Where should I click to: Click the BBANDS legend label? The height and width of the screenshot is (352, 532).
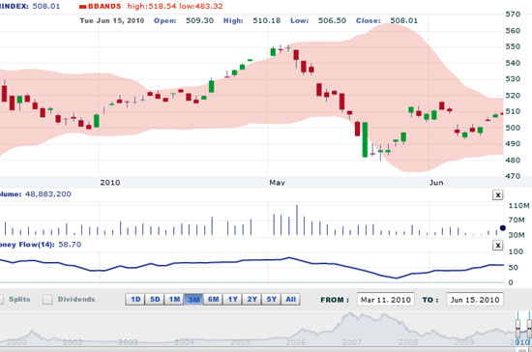click(x=104, y=6)
